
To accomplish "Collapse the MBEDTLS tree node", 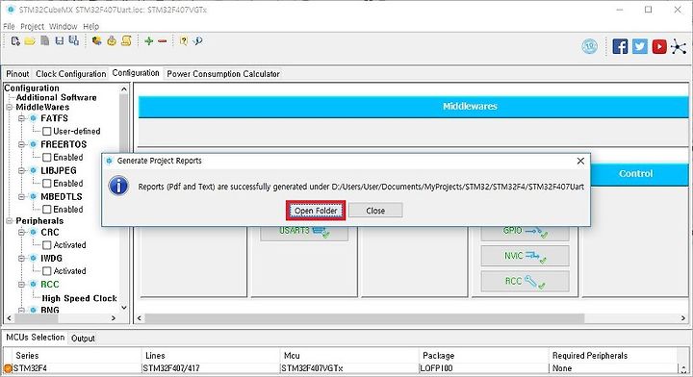I will point(21,196).
